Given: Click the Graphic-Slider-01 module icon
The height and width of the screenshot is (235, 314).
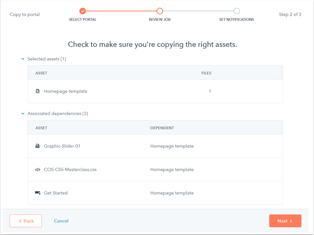Looking at the screenshot, I should pyautogui.click(x=38, y=146).
